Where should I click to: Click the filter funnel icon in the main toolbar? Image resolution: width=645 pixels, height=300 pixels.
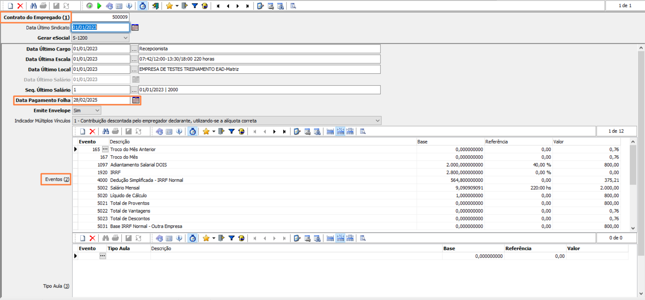pos(194,6)
